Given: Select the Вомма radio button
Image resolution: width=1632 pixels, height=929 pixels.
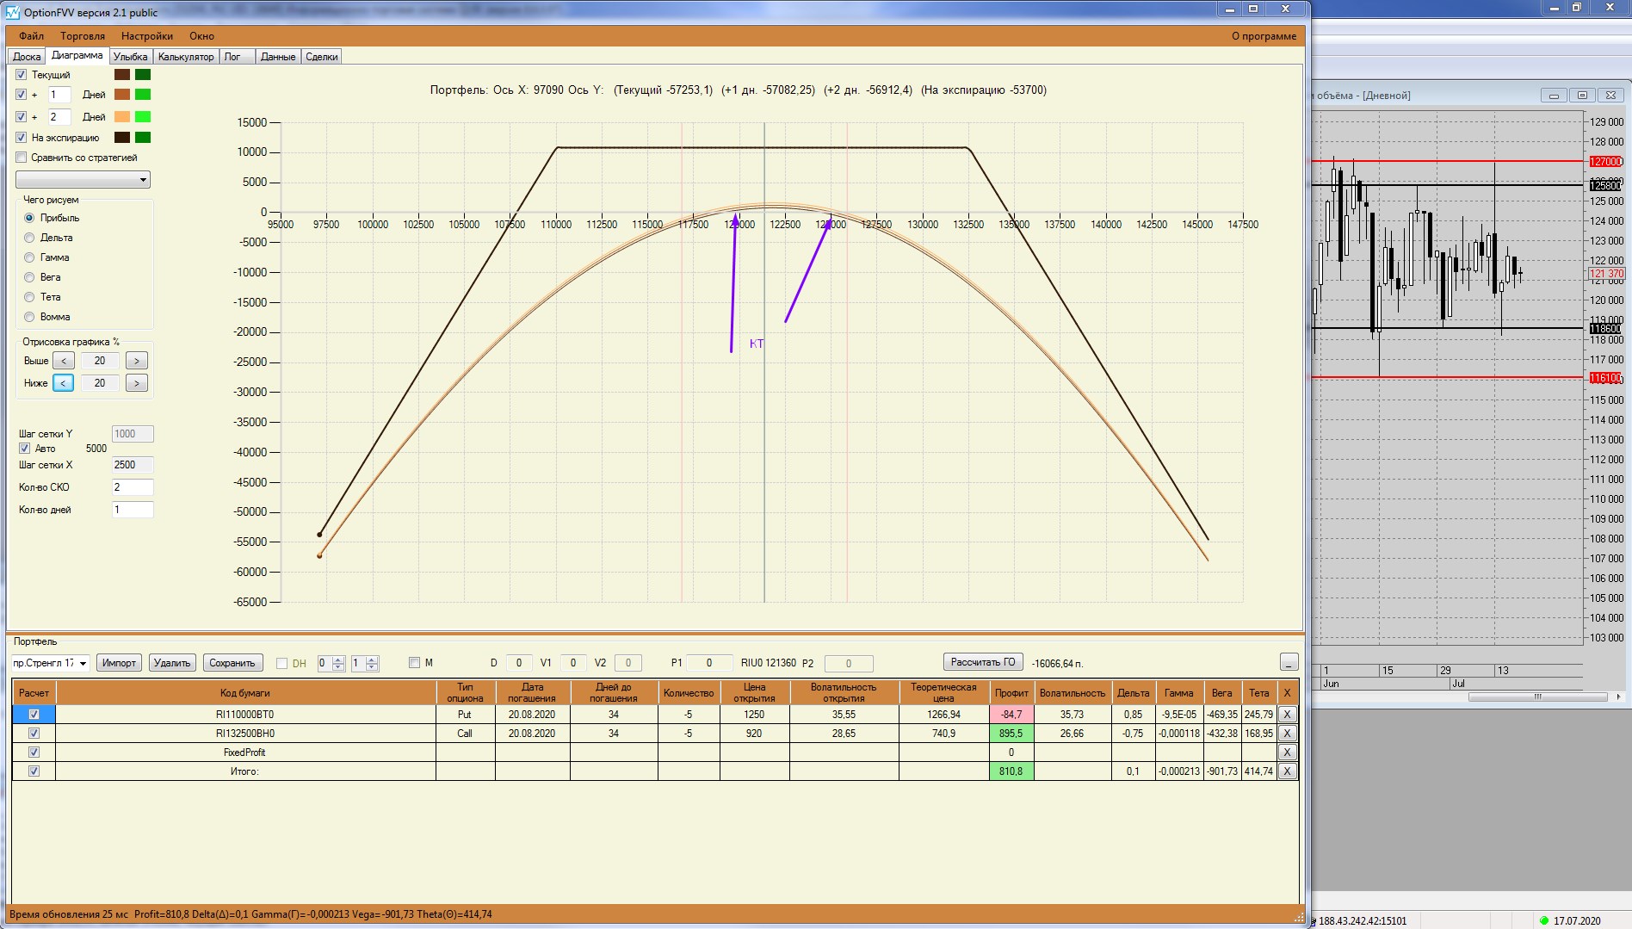Looking at the screenshot, I should (x=29, y=317).
